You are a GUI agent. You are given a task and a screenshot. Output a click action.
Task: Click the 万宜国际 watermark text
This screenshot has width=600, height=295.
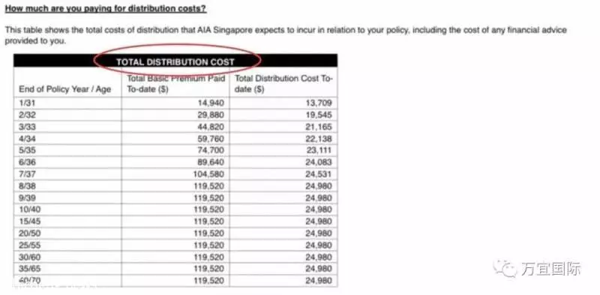(x=550, y=269)
